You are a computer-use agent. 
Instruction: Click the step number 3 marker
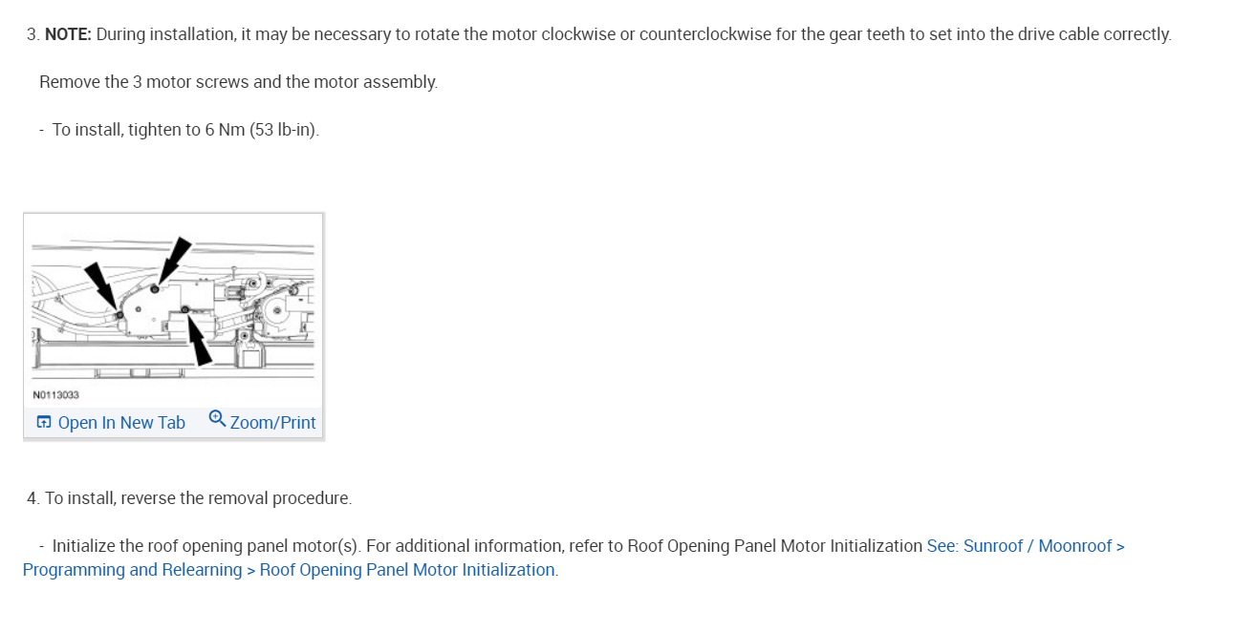tap(32, 34)
